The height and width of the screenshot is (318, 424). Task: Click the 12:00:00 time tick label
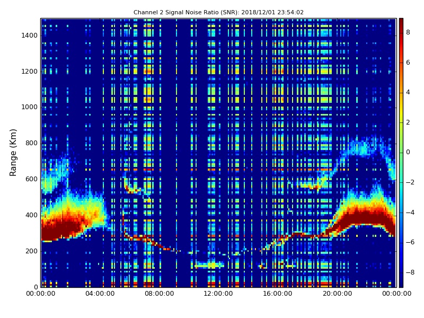(x=218, y=294)
